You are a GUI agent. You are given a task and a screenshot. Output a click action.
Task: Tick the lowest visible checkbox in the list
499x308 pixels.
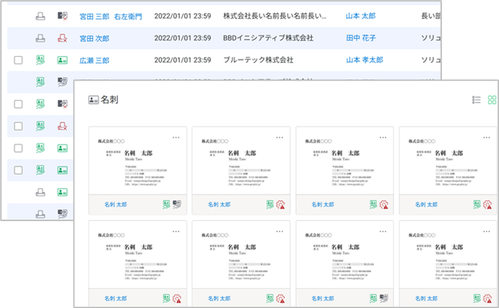click(18, 170)
